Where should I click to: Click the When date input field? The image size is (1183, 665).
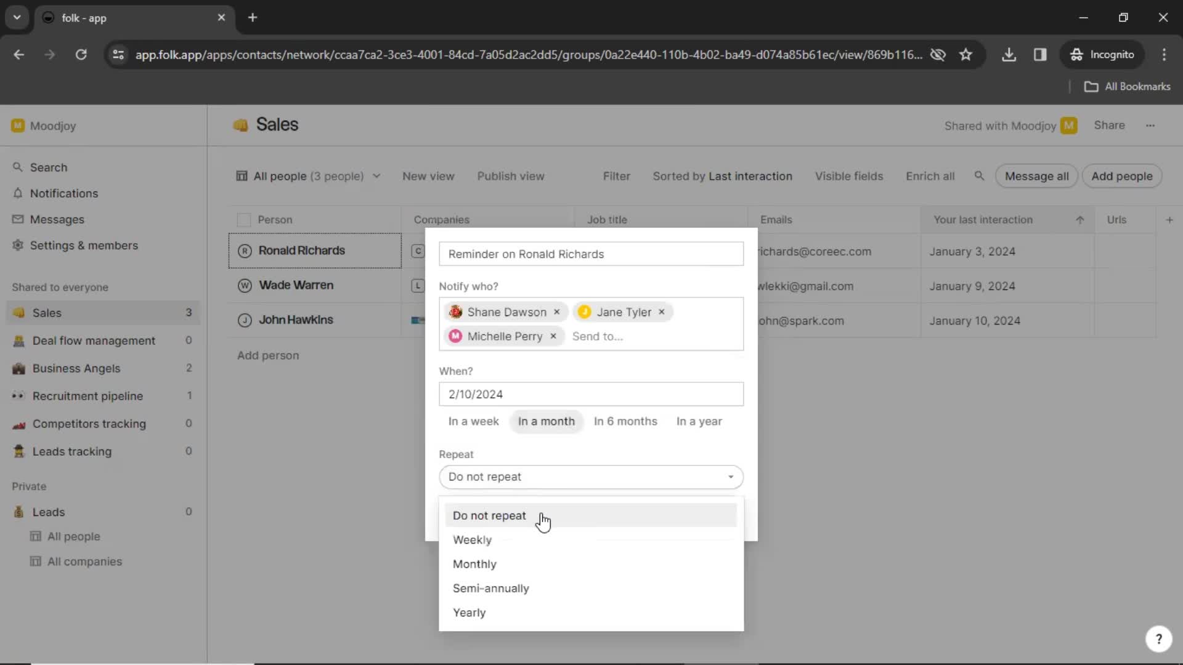591,394
